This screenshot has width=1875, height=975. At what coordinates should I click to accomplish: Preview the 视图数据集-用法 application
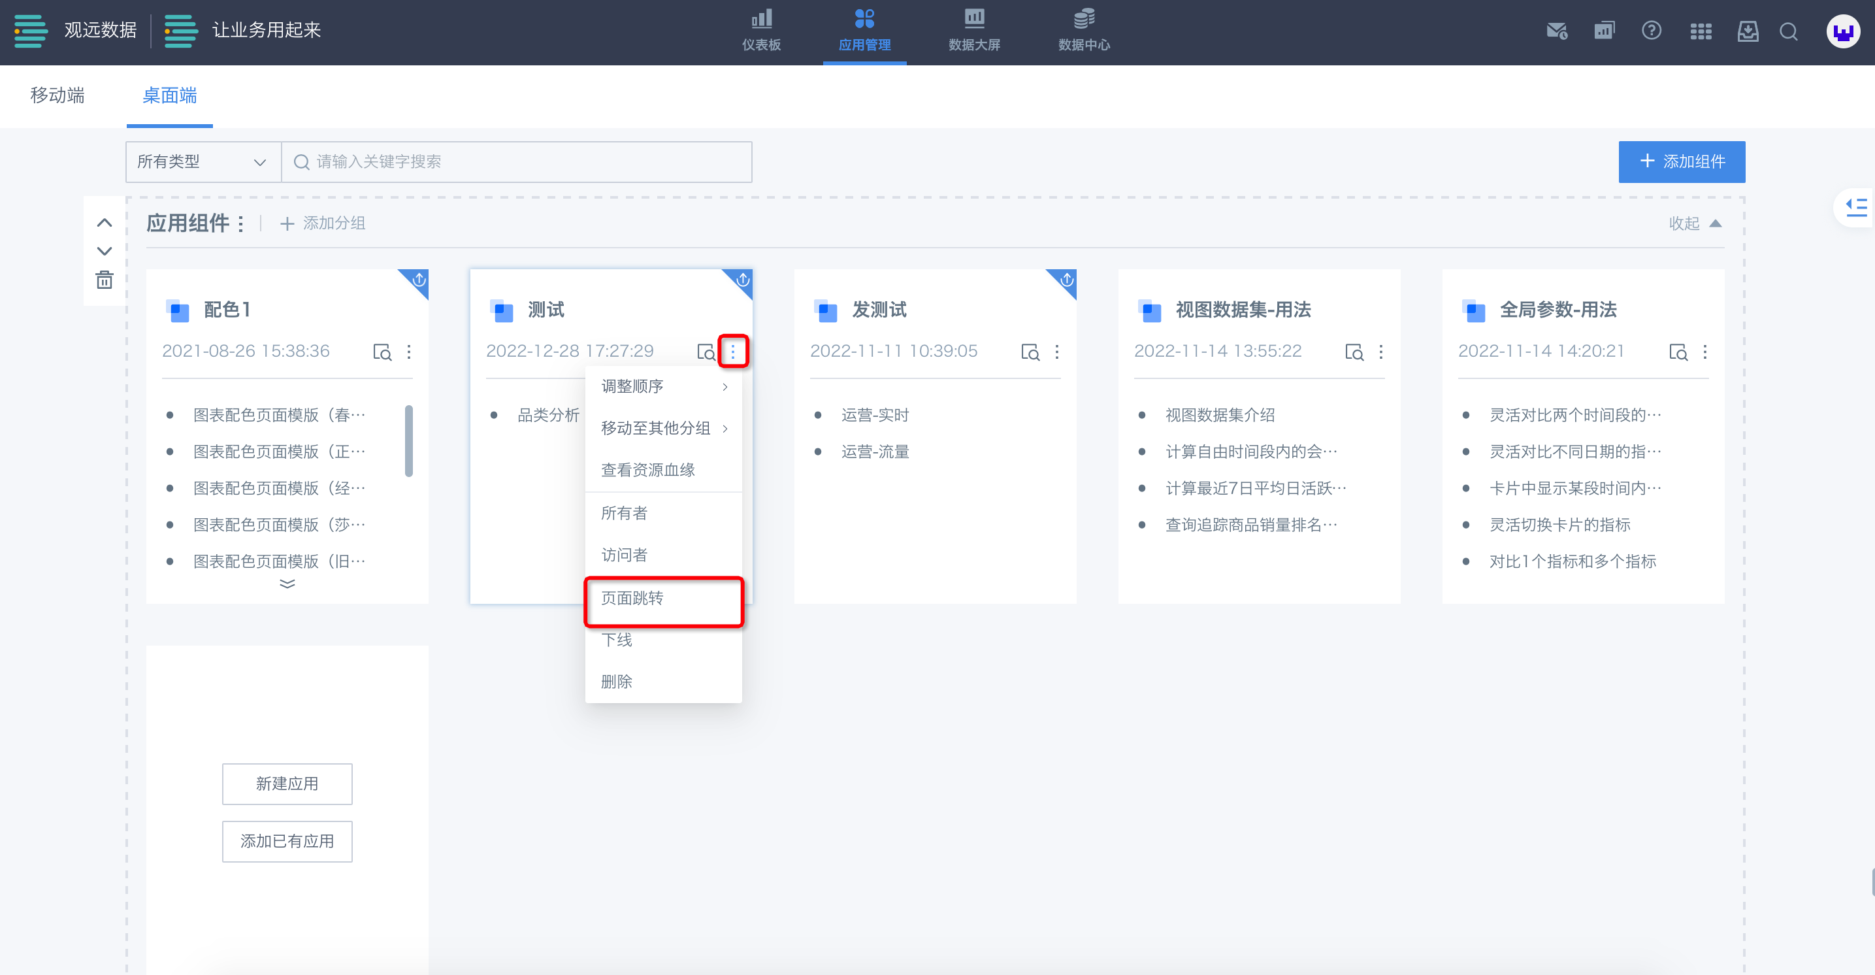(1354, 352)
